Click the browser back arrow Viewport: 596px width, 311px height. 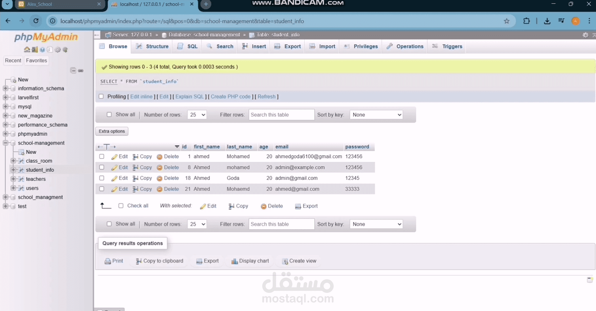pos(8,21)
